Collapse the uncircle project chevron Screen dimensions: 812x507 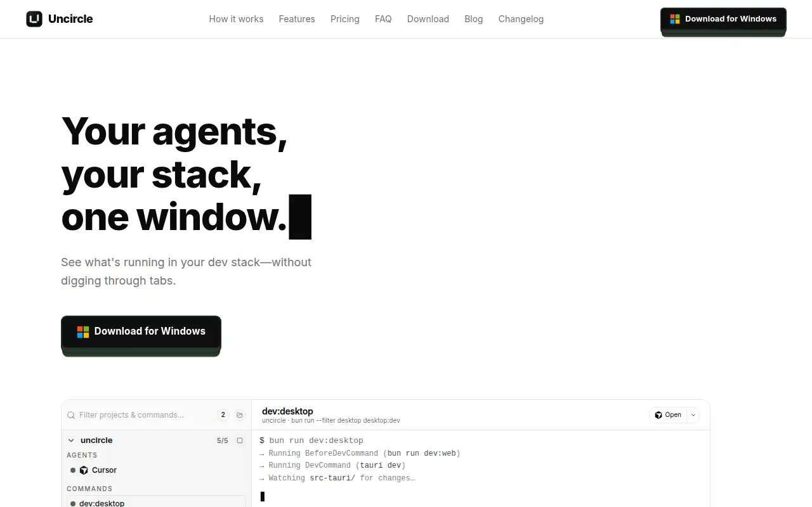[x=71, y=440]
